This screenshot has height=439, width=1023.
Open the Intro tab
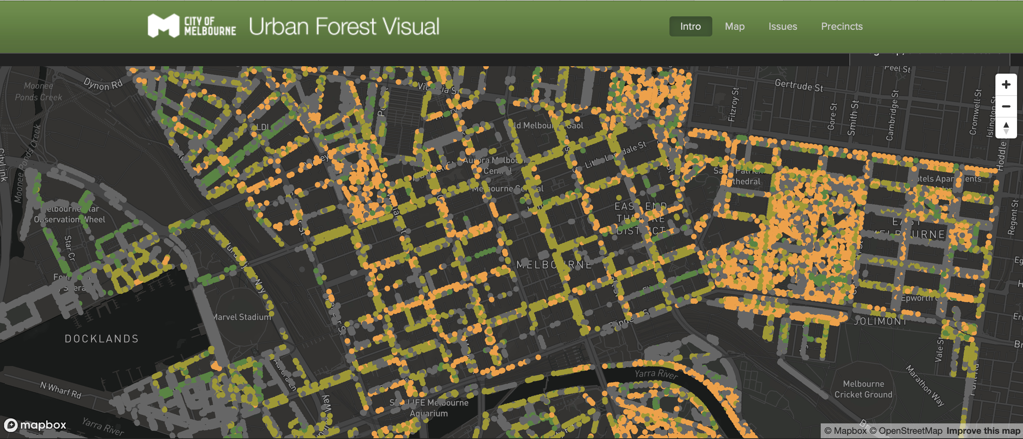[690, 26]
